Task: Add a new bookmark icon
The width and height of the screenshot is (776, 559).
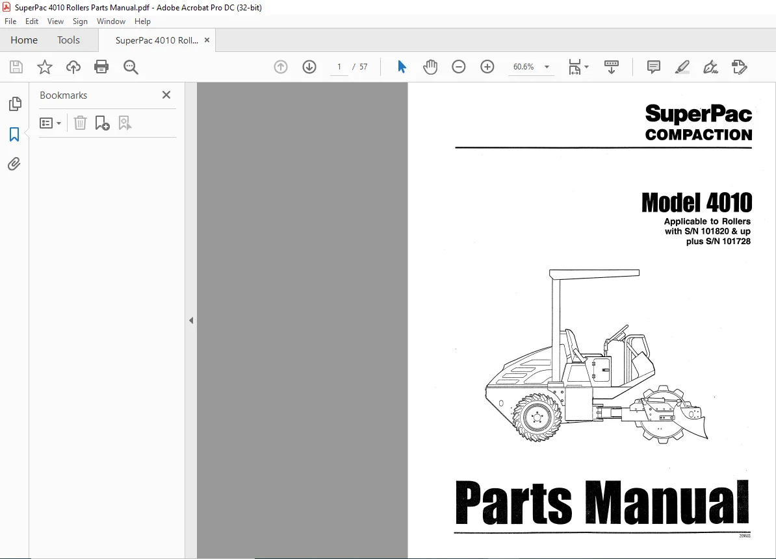Action: pos(103,123)
